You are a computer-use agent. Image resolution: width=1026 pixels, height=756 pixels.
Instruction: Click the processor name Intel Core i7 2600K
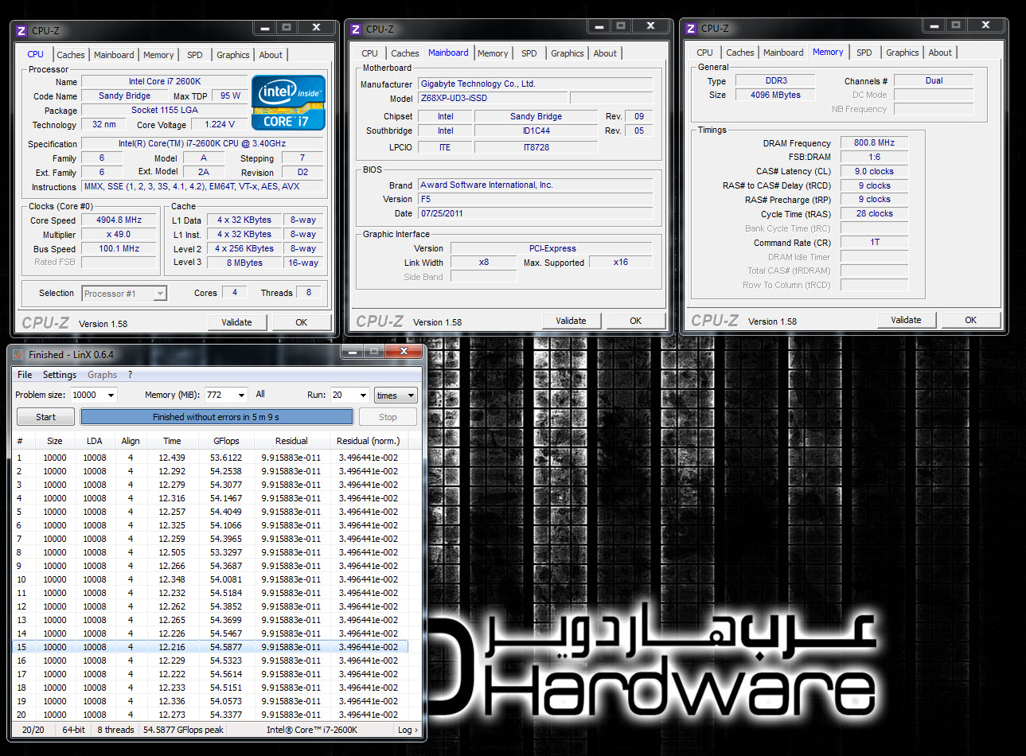click(165, 81)
